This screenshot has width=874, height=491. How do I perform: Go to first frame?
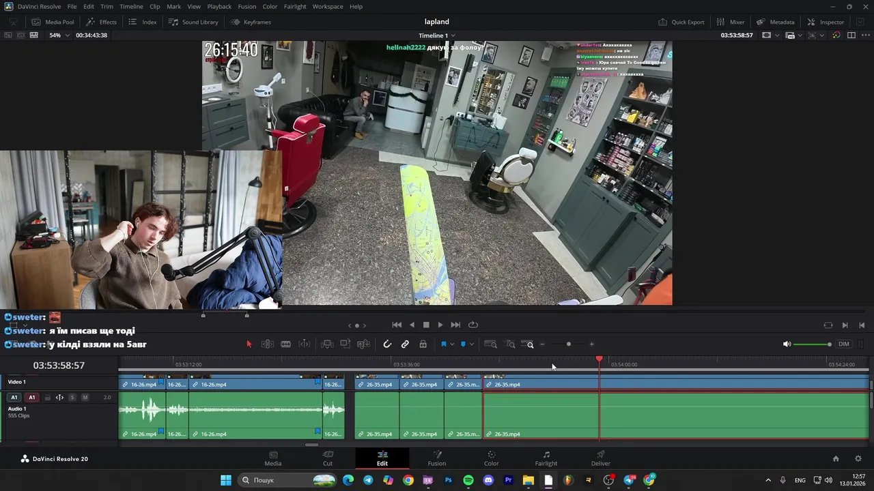(x=397, y=325)
